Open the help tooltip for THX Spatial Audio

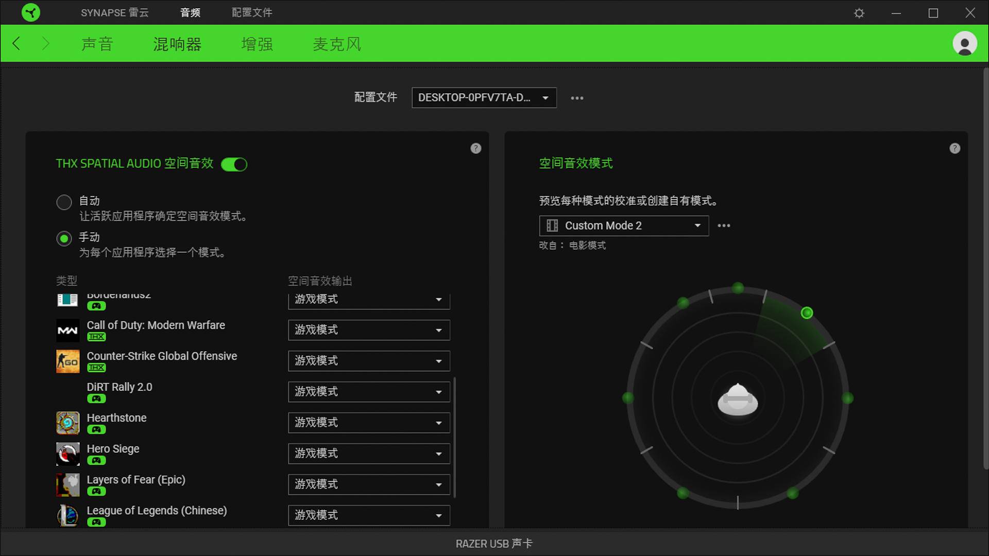[475, 148]
